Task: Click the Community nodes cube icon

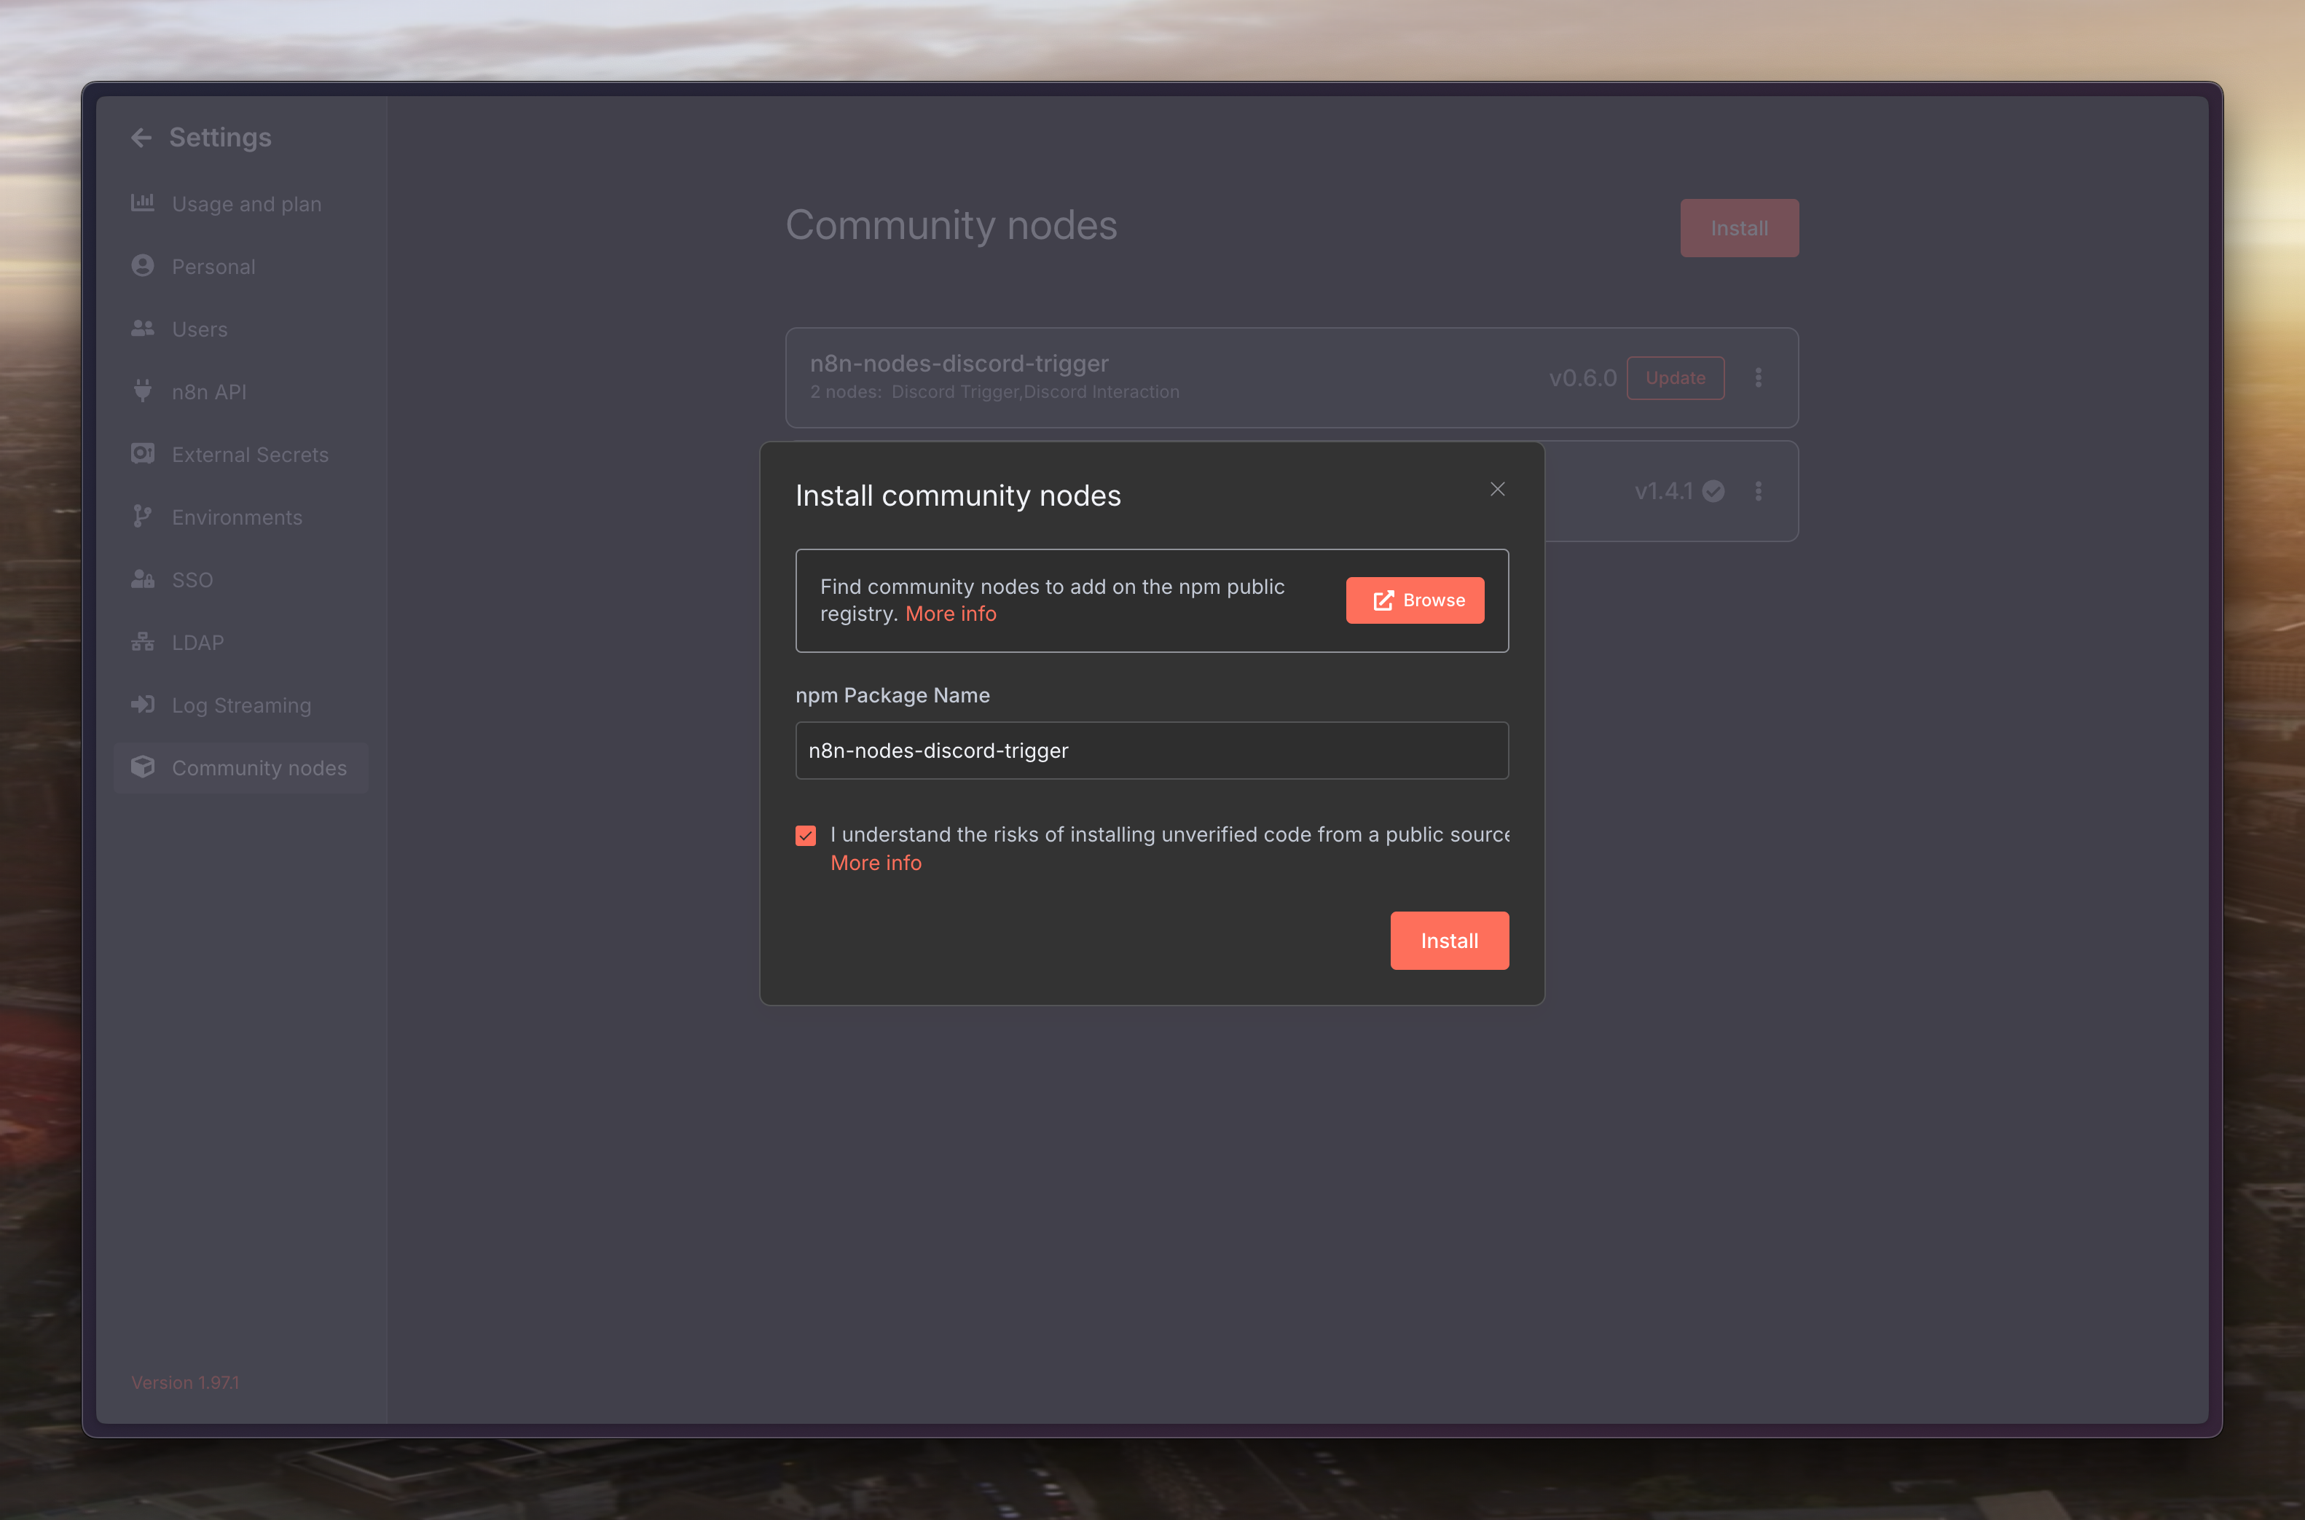Action: pos(143,767)
